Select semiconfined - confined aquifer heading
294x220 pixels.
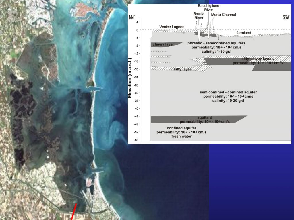pos(228,92)
